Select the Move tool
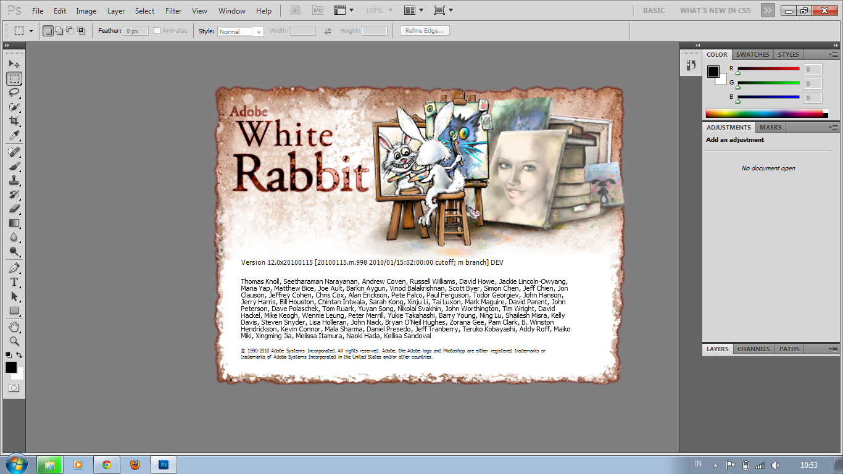 pos(14,64)
